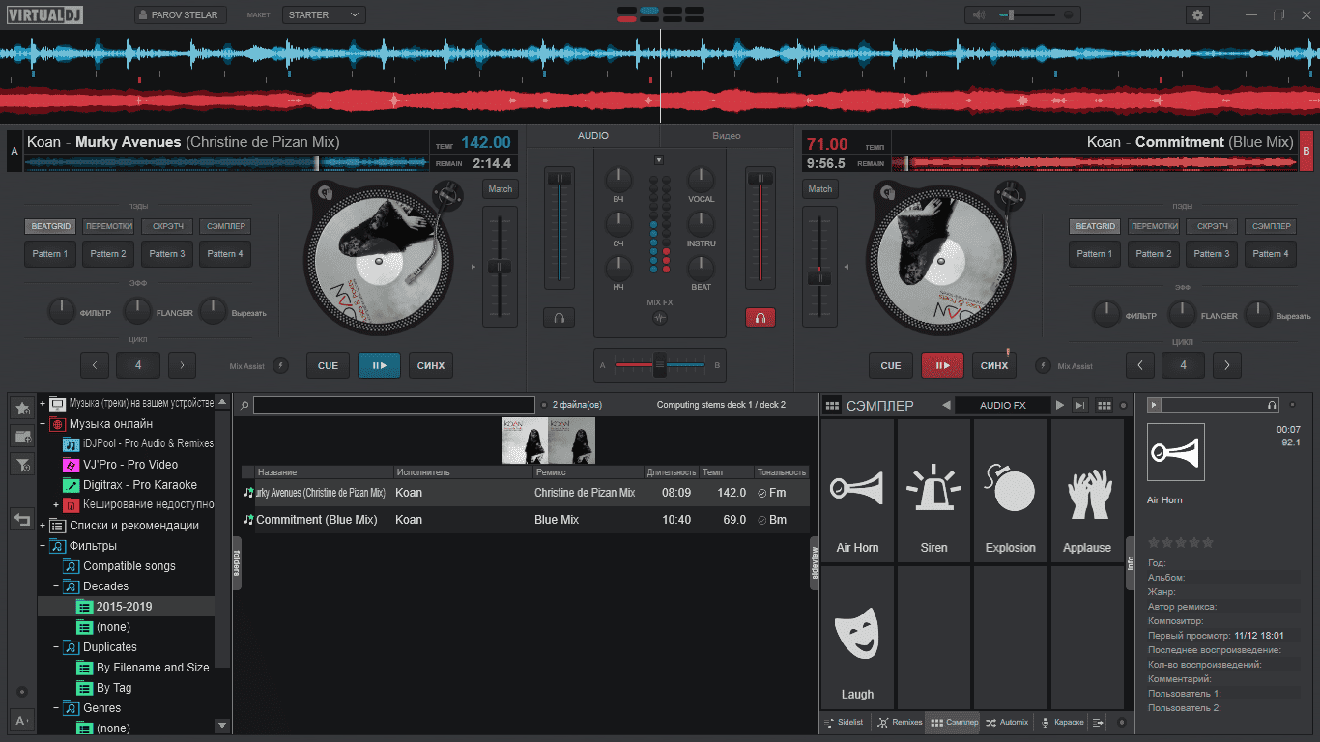Open the Sidelist tab
Screen dimensions: 1320x742
845,722
